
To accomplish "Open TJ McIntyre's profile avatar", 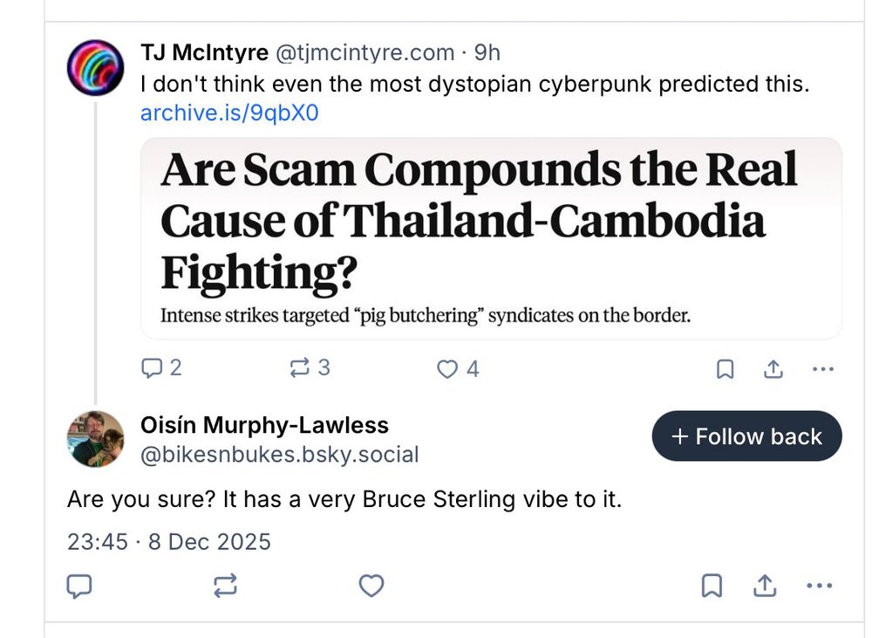I will (95, 67).
